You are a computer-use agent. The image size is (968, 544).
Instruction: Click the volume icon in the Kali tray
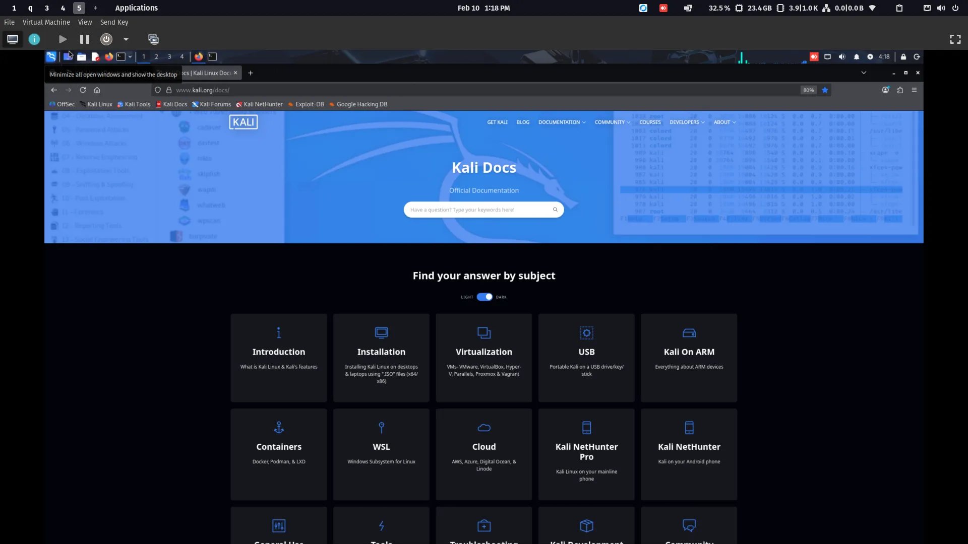(842, 56)
